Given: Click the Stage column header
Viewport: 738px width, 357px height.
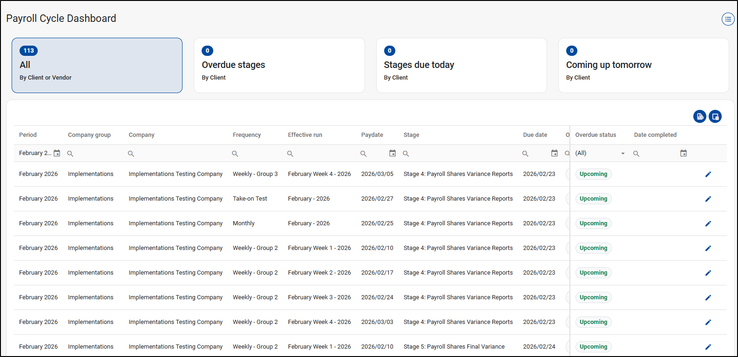Looking at the screenshot, I should click(411, 135).
